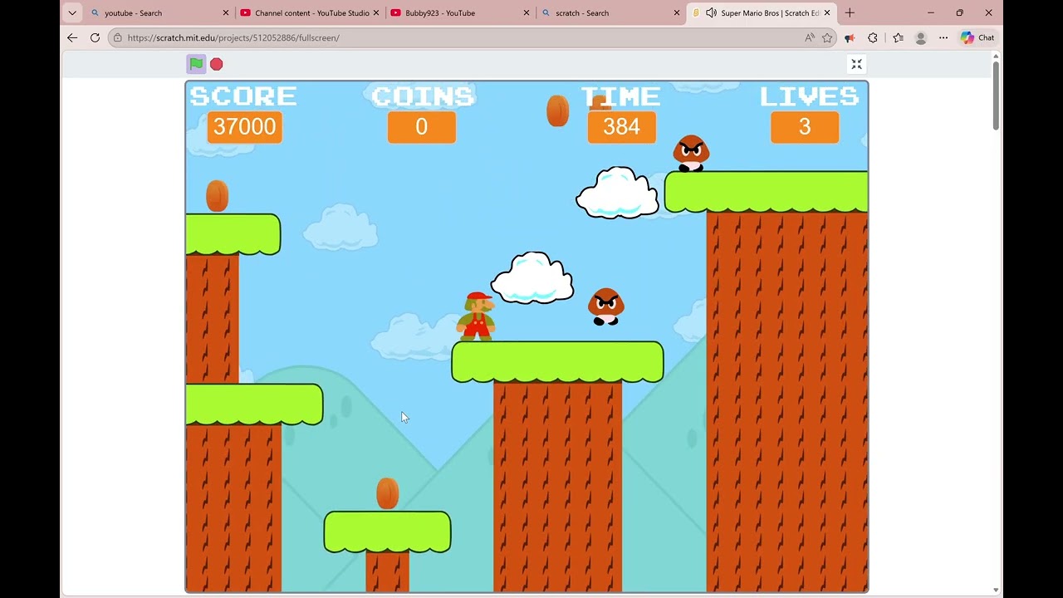Screen dimensions: 1063x598
Task: Close the scratch - Search tab
Action: coord(677,12)
